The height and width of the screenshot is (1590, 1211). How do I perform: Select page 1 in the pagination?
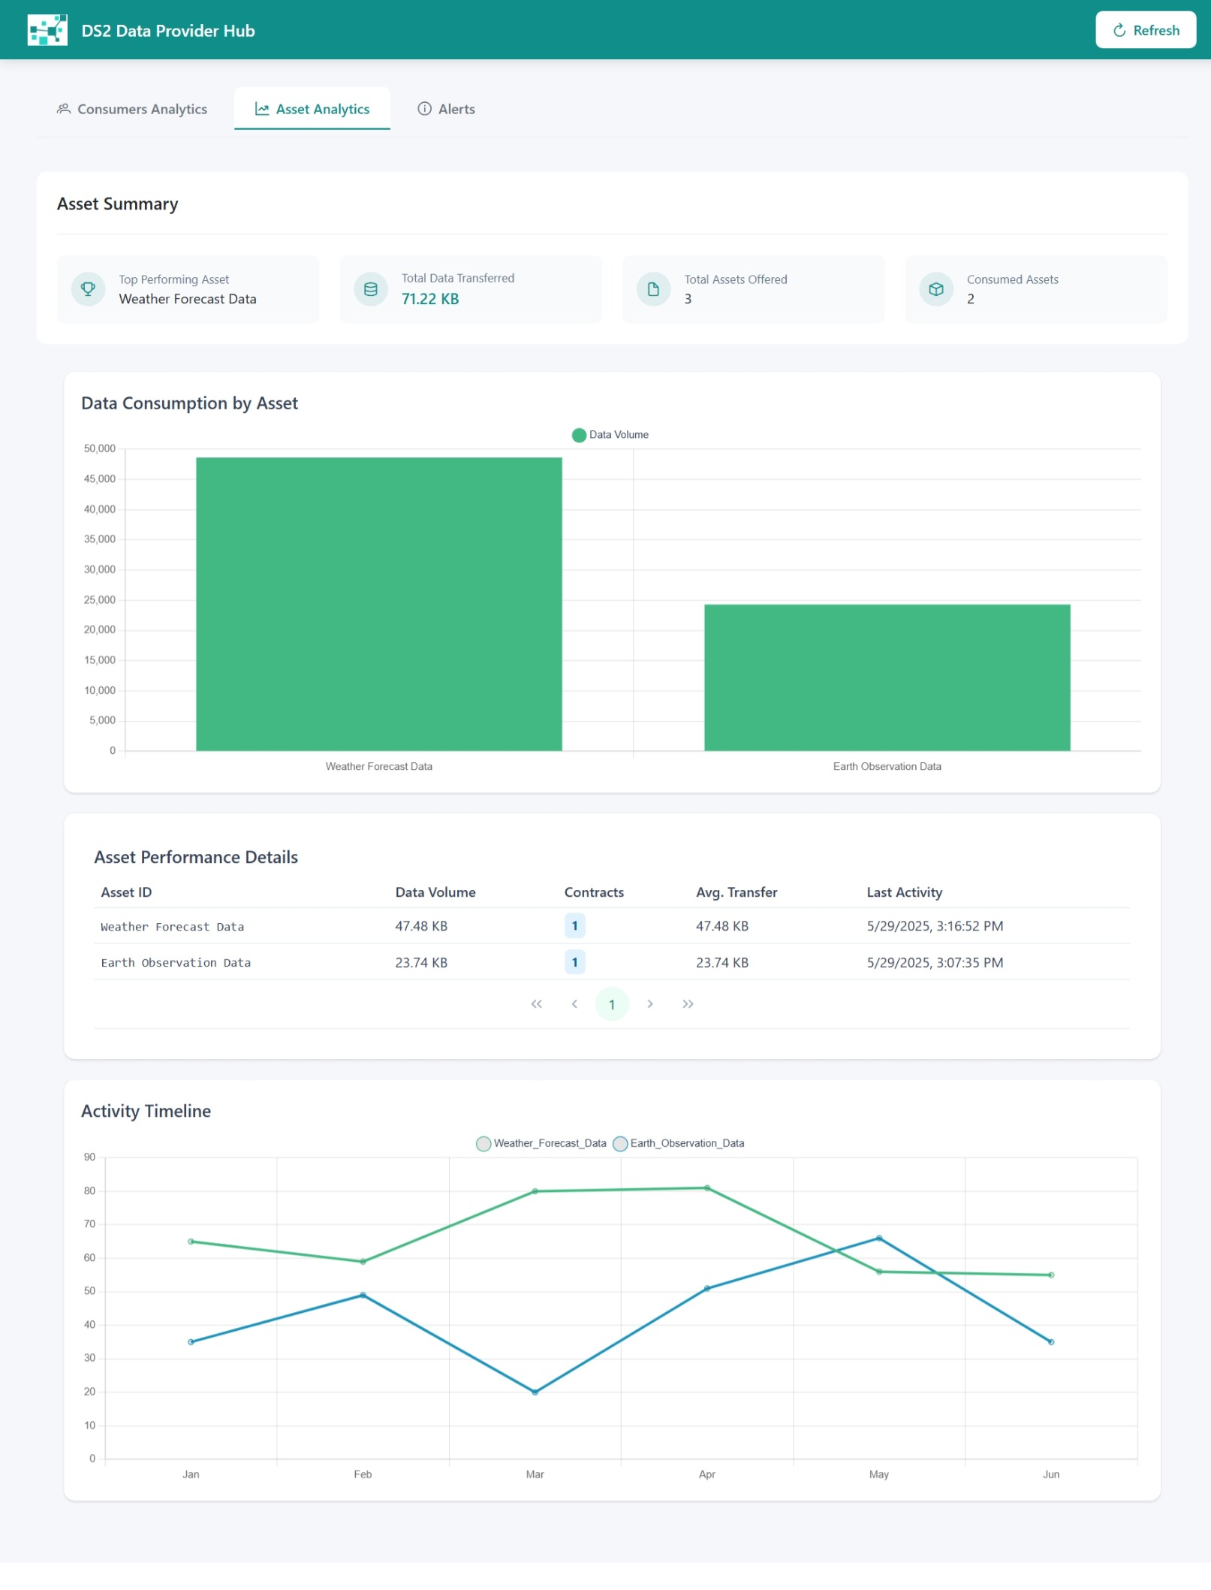612,1004
